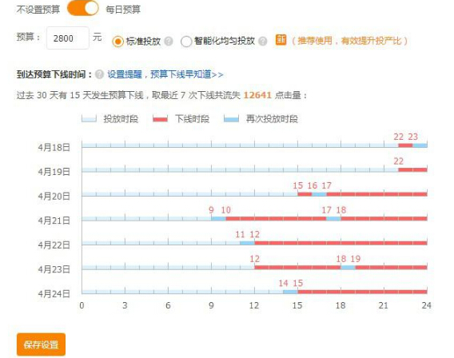This screenshot has width=454, height=358.
Task: Open the 设置提醒，预算下线早知道 link
Action: [165, 74]
